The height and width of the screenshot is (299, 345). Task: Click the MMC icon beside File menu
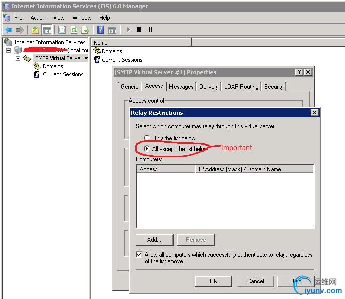7,18
